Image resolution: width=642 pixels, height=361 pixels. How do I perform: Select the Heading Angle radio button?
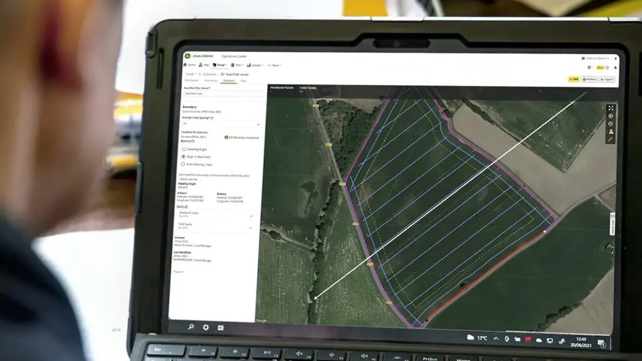(184, 149)
